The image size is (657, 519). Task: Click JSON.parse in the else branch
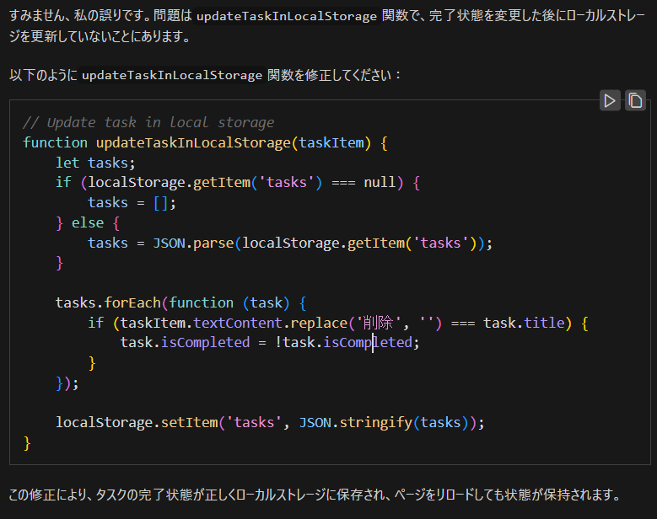tap(193, 243)
